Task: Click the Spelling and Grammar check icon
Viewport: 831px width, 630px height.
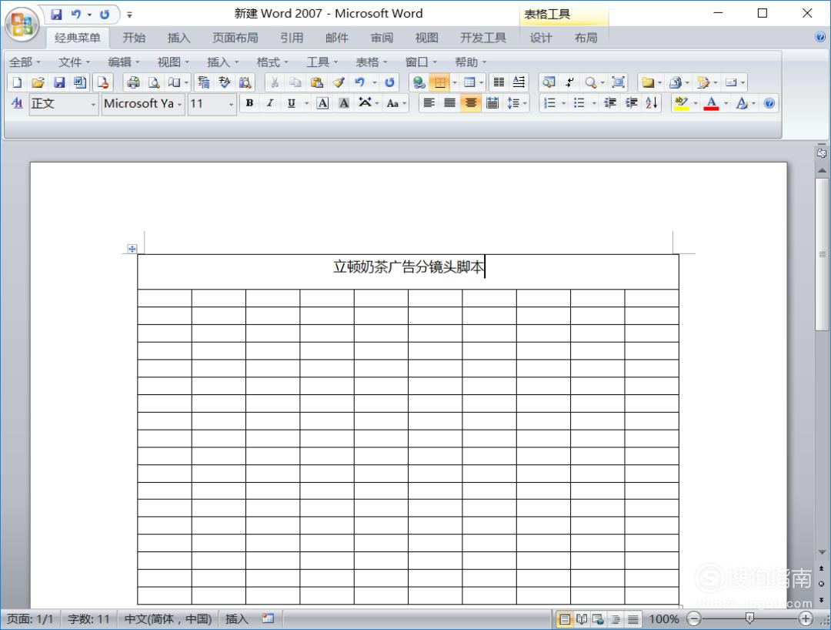Action: (224, 82)
